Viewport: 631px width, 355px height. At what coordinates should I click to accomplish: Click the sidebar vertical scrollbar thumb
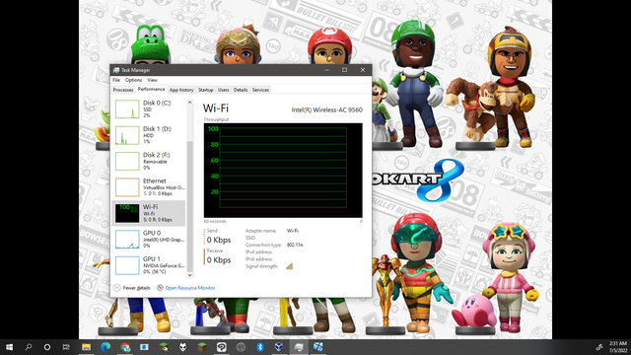click(190, 206)
